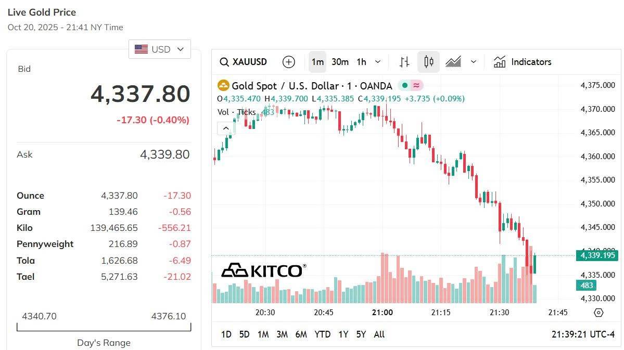Open the chart style dropdown chevron
Viewport: 624px width, 350px height.
point(474,62)
